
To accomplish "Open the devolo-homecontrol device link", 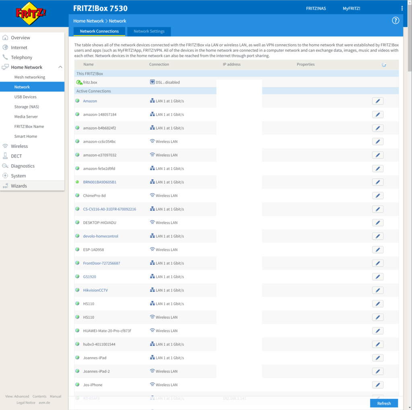I will (101, 236).
